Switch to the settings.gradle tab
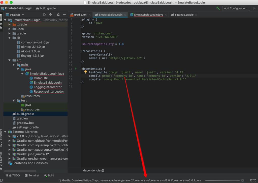Viewport: 258px width, 183px height. 182,15
